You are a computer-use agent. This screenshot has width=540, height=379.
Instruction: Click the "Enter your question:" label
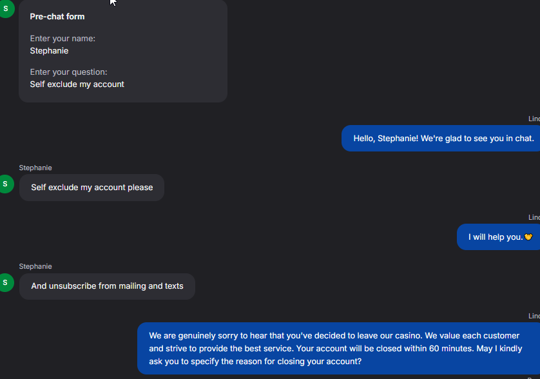coord(68,72)
